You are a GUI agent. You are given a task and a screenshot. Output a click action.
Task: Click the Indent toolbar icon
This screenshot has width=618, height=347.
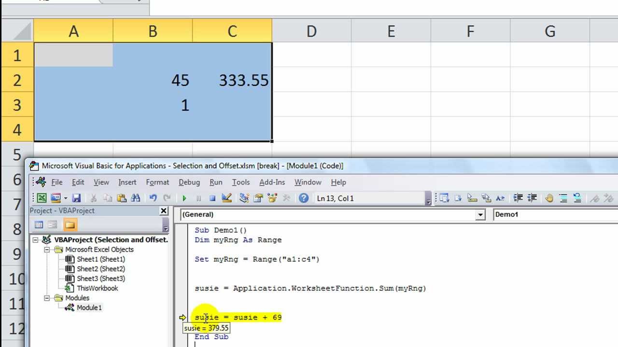pos(518,198)
